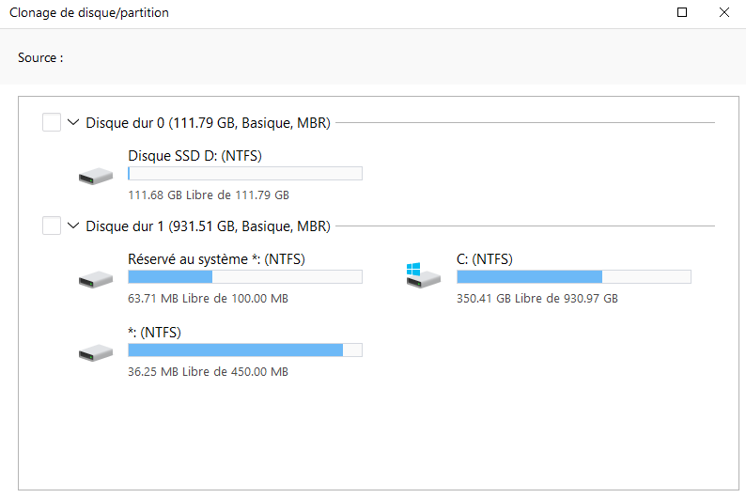The image size is (746, 498).
Task: Collapse the Disque dur 0 group
Action: (73, 122)
